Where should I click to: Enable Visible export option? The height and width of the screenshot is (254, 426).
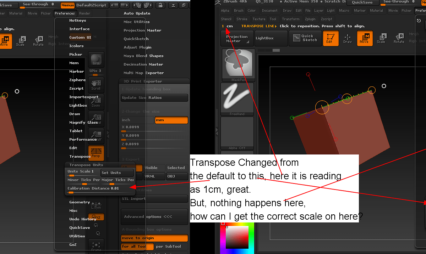click(154, 168)
